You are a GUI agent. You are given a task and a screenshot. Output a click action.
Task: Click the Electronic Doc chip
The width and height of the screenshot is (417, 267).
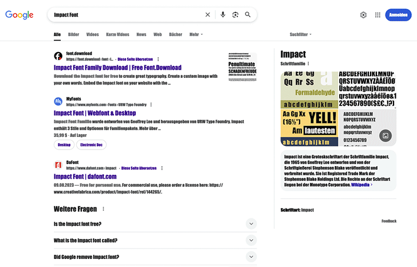tap(91, 144)
